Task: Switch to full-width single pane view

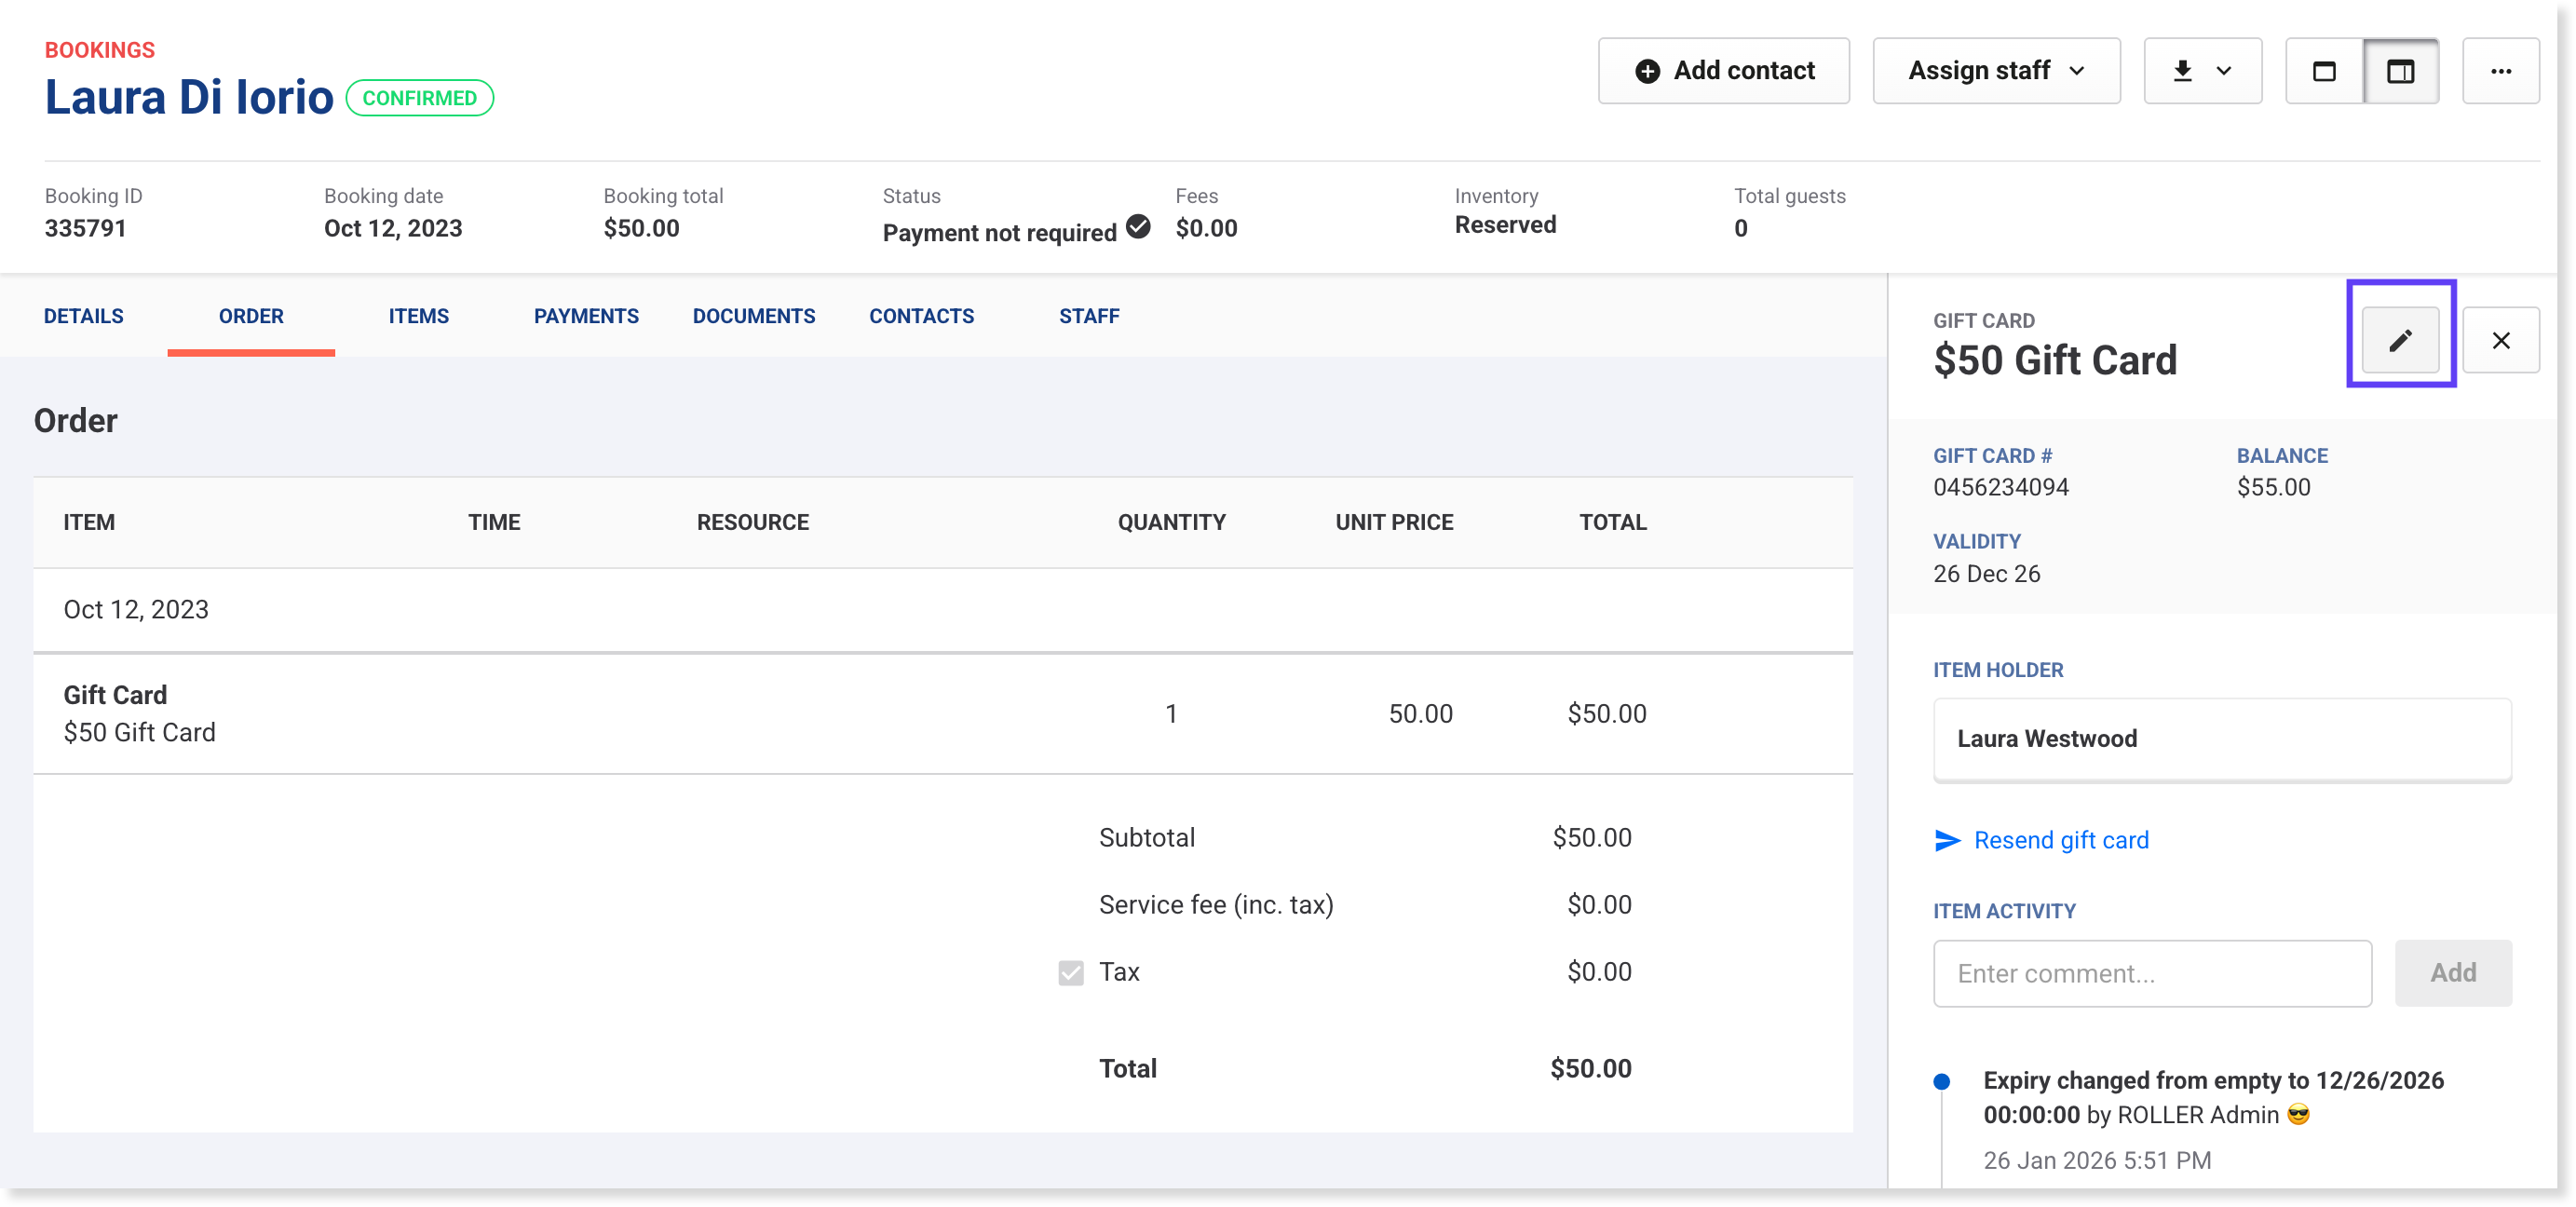Action: pyautogui.click(x=2324, y=71)
